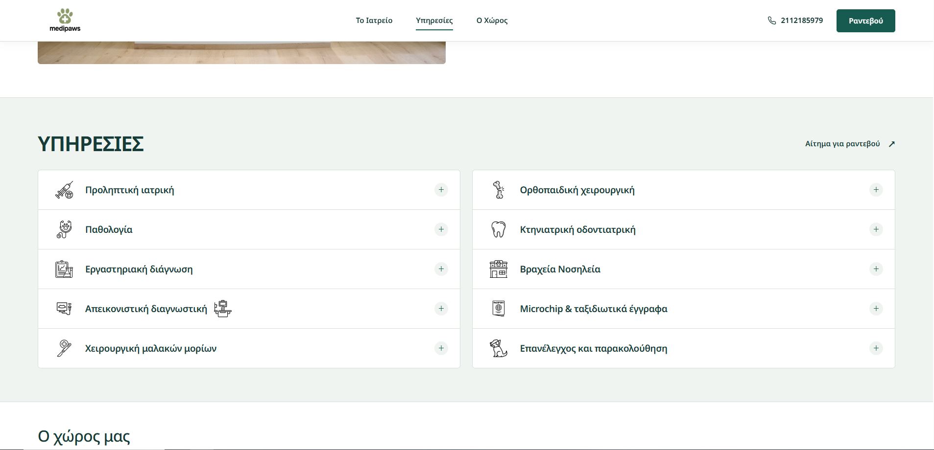Click the phone icon beside 2112185979
The width and height of the screenshot is (934, 450).
point(772,21)
